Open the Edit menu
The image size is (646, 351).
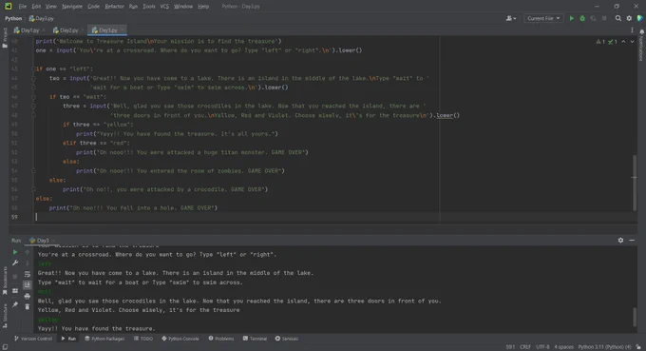click(x=36, y=7)
